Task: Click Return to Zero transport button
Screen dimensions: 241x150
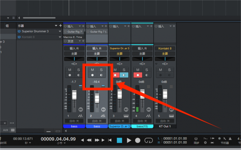Action: click(x=110, y=140)
